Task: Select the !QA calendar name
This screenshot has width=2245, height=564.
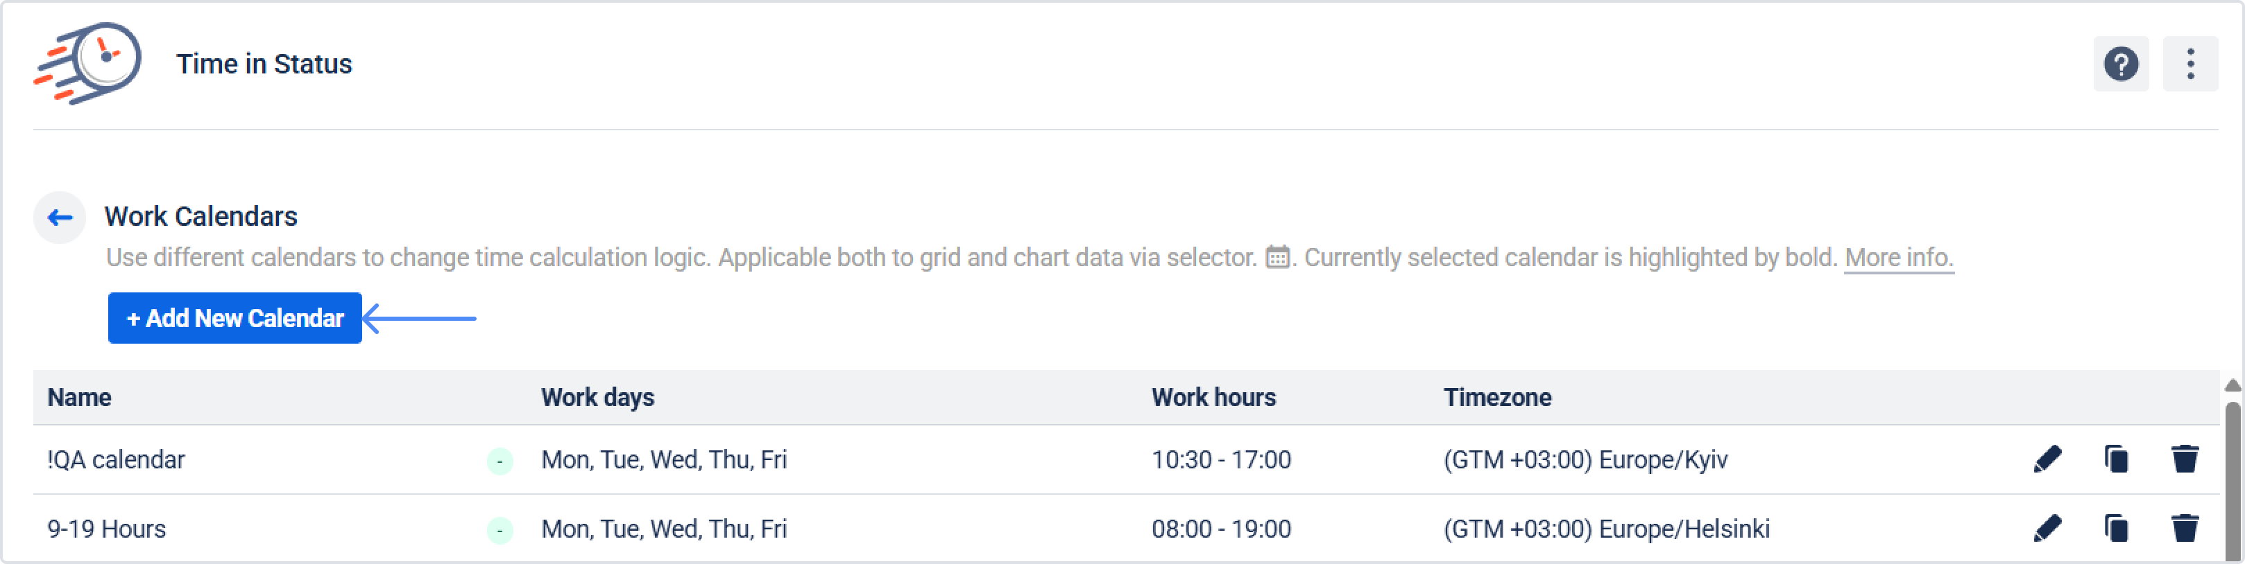Action: (x=116, y=459)
